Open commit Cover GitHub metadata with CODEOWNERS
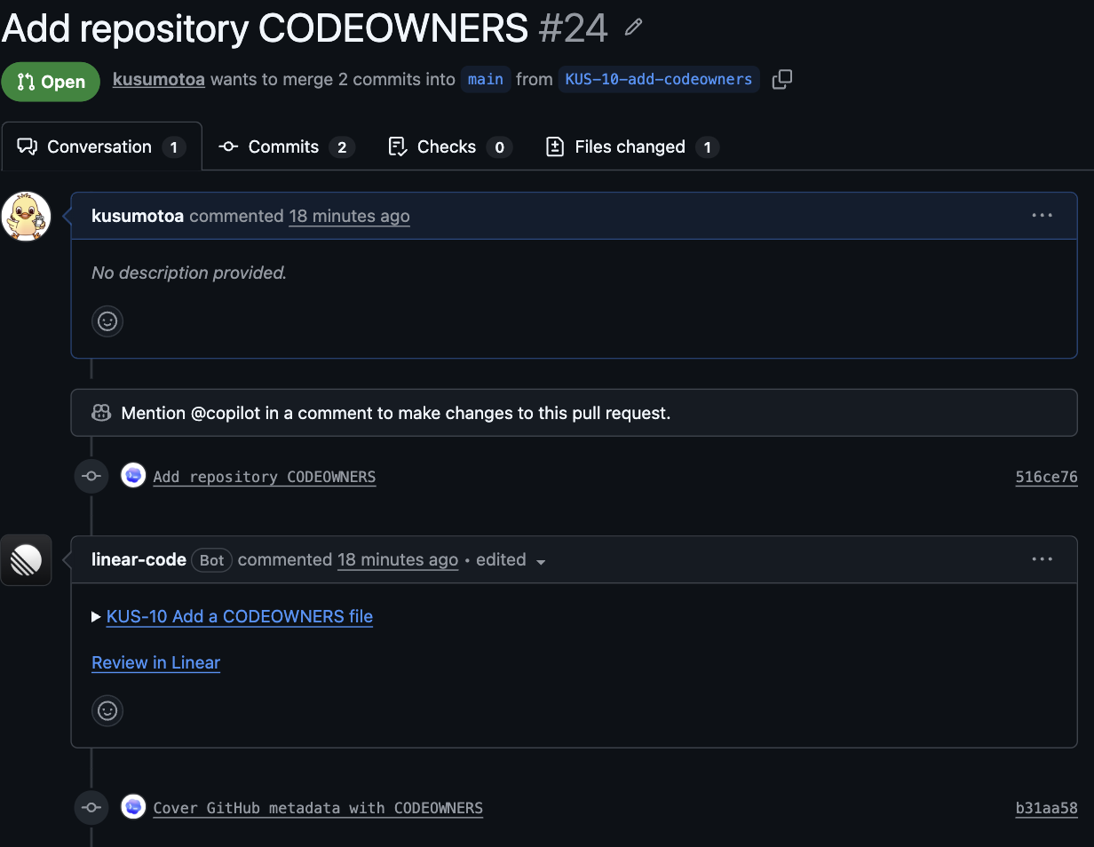The width and height of the screenshot is (1094, 847). pos(318,808)
